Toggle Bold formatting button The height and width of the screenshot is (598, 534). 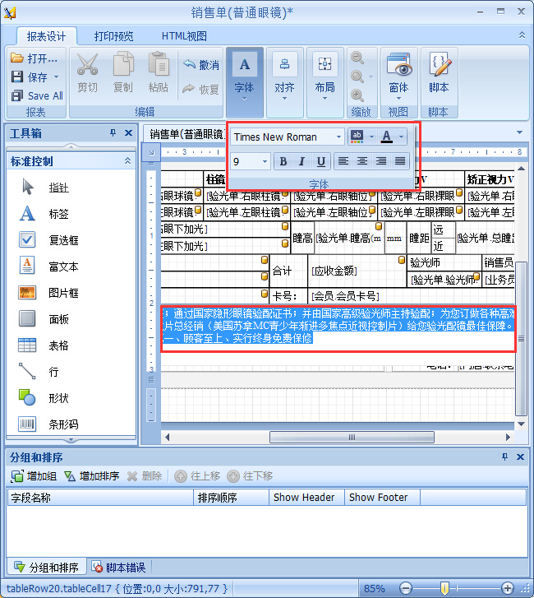pos(283,161)
